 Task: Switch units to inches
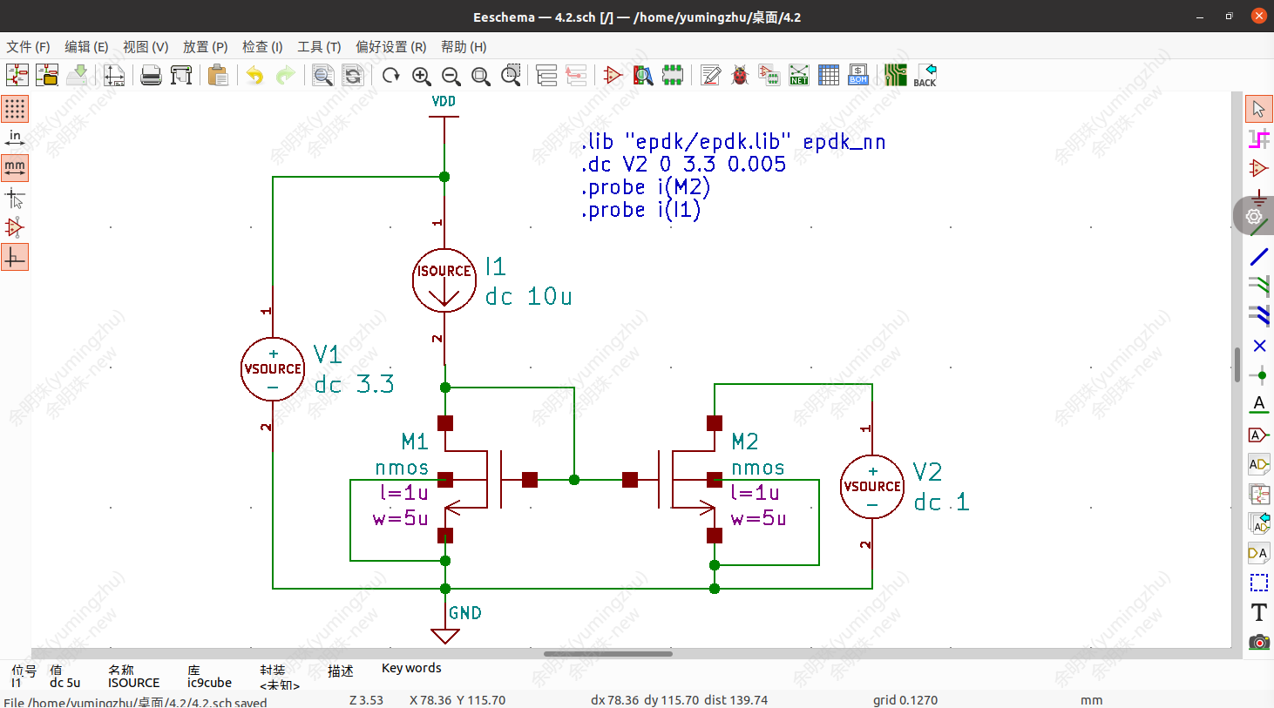point(15,138)
